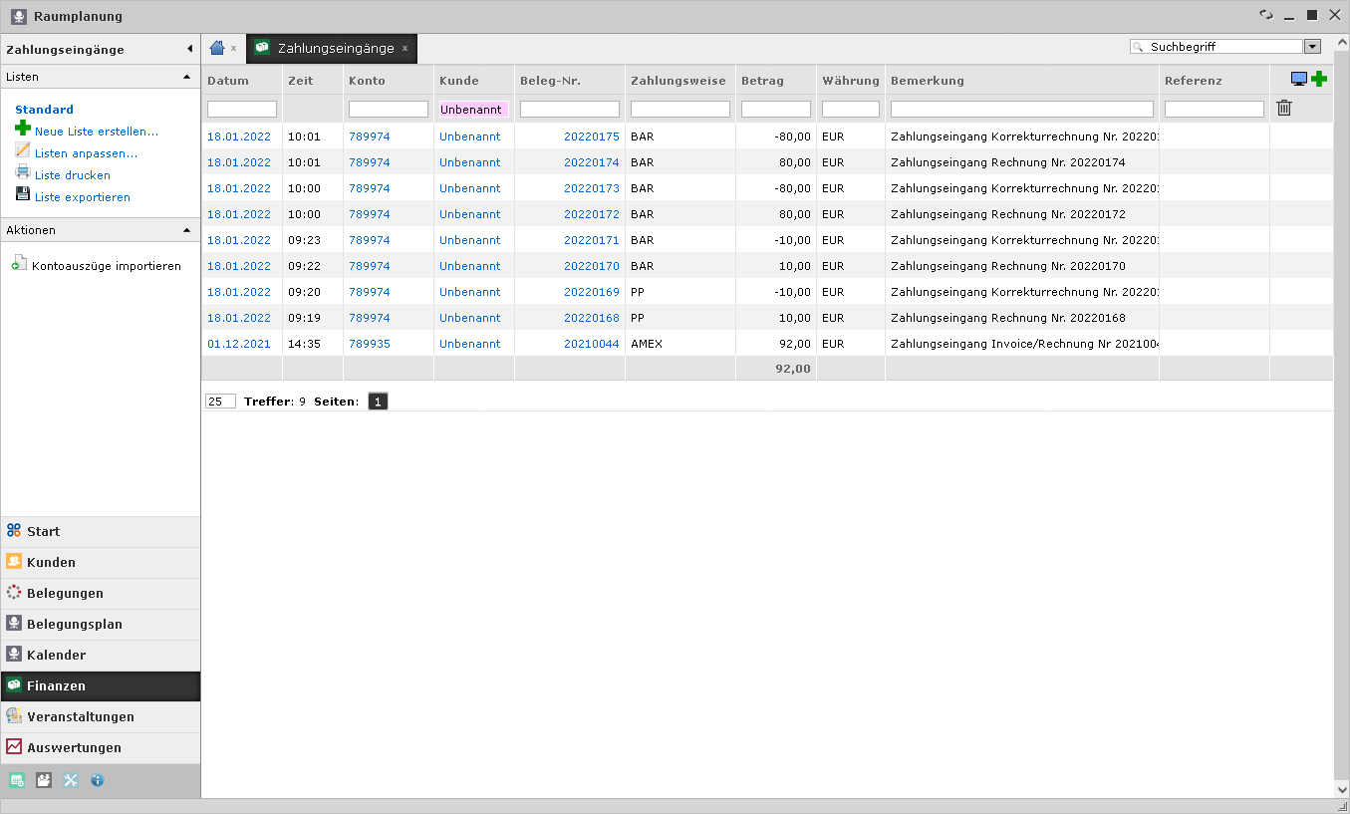
Task: Click the Veranstaltungen navigation icon
Action: click(x=14, y=716)
